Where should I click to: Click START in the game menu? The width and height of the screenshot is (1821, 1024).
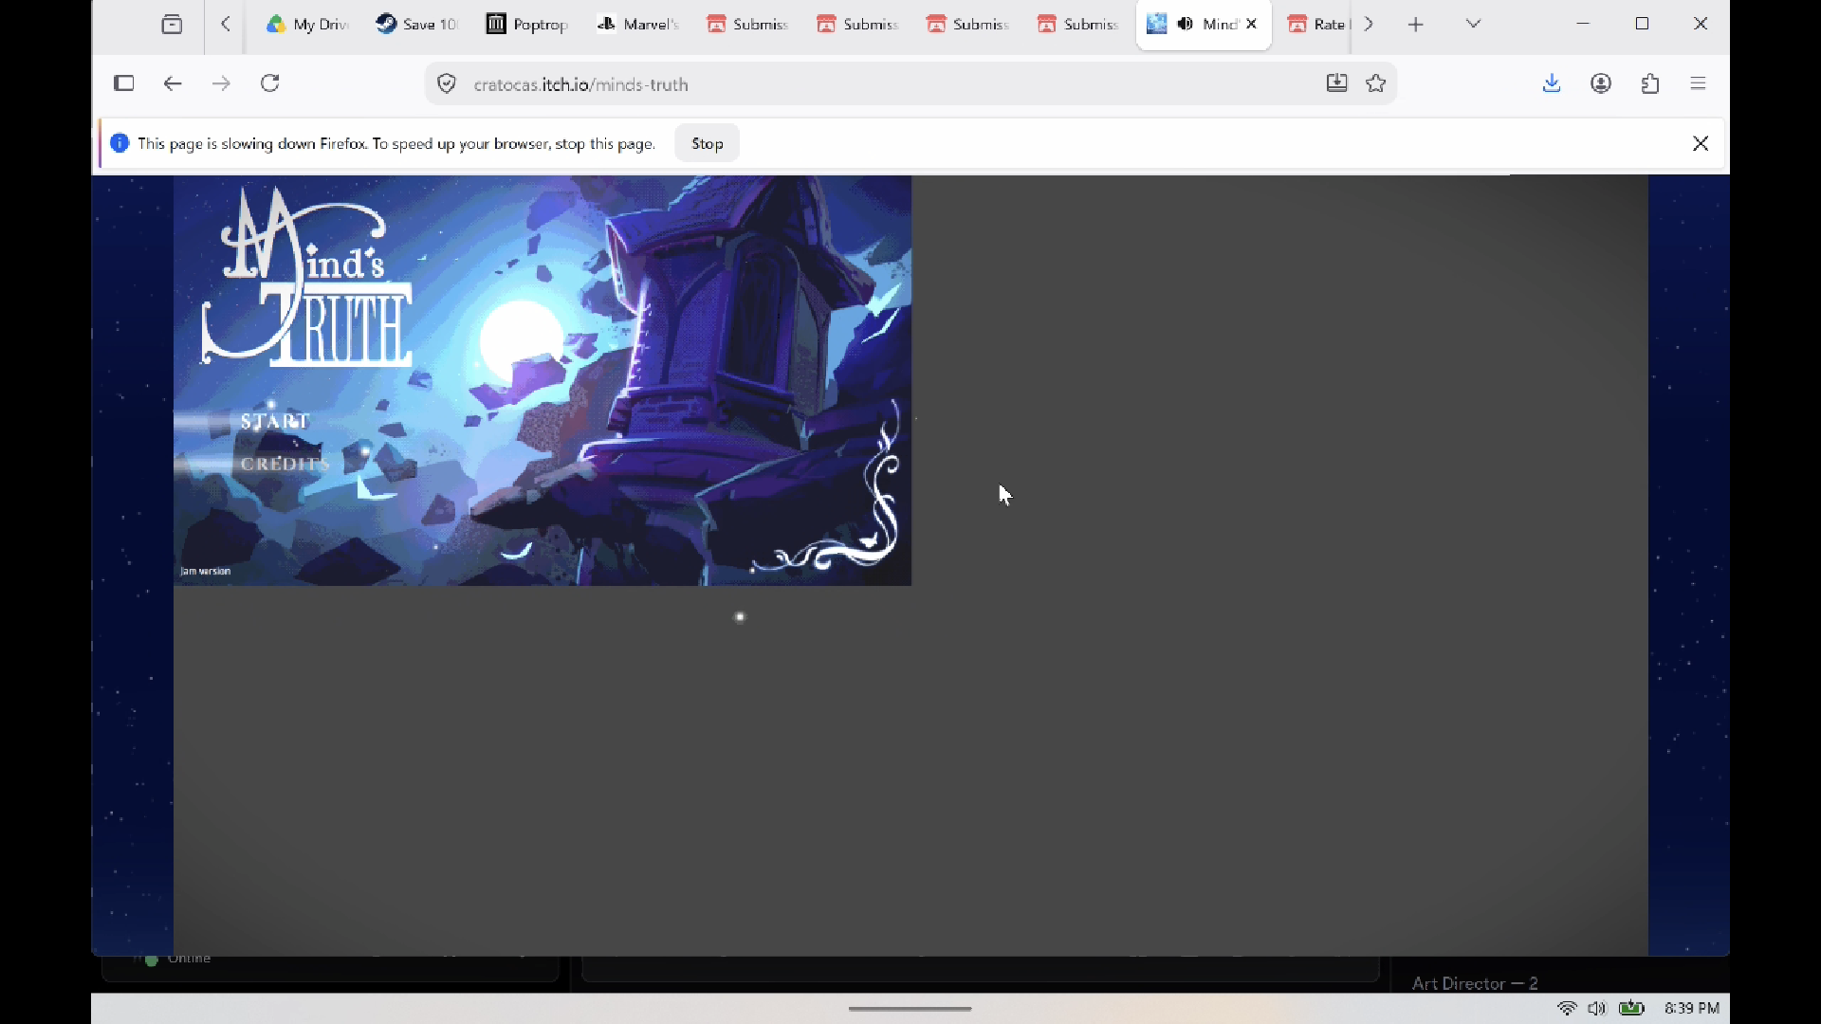pos(275,421)
